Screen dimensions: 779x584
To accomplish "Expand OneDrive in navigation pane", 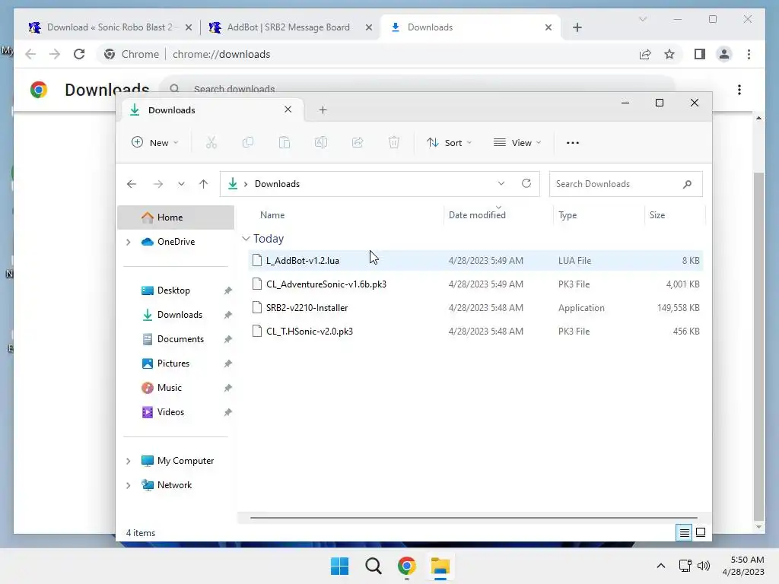I will tap(128, 242).
